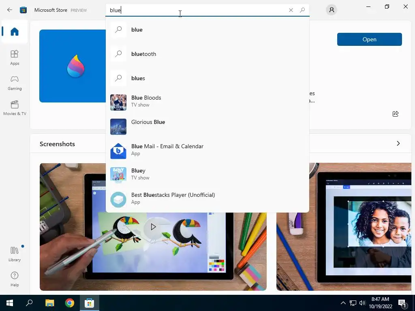The height and width of the screenshot is (311, 415).
Task: Click the Paint 3D app tile image
Action: (73, 66)
